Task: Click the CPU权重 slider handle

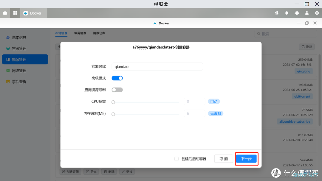Action: pos(113,102)
